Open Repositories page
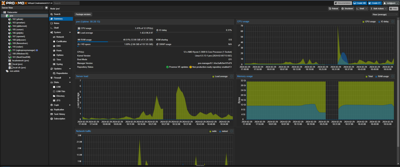The height and width of the screenshot is (167, 400). (61, 73)
